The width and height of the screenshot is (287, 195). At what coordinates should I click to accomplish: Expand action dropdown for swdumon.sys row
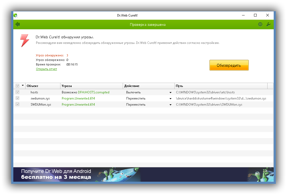(x=170, y=99)
